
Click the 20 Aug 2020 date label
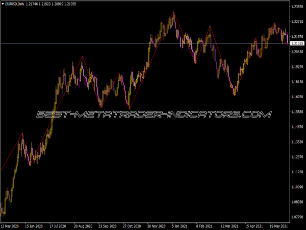(x=83, y=225)
